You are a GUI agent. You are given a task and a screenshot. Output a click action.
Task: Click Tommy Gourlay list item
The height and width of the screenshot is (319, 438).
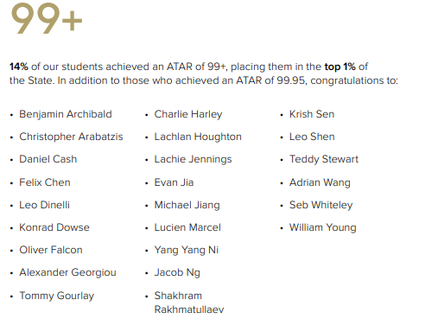pos(57,296)
